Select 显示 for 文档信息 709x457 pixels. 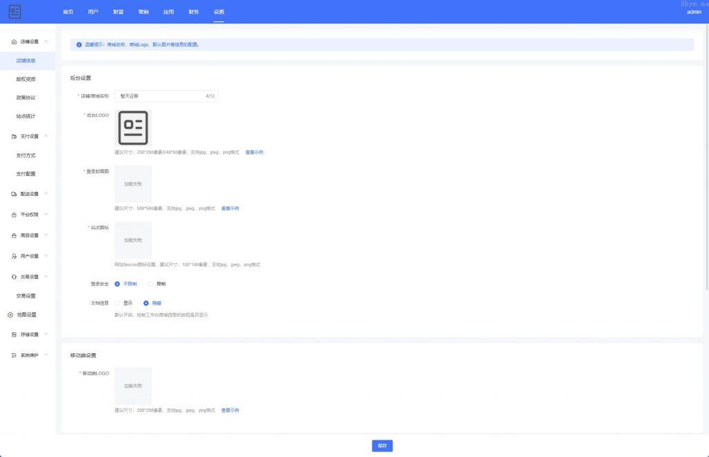pos(118,303)
